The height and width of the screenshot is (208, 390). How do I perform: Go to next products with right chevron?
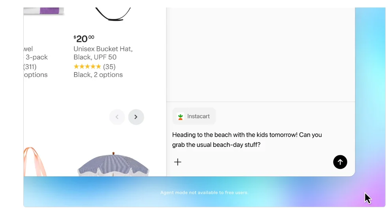click(136, 117)
